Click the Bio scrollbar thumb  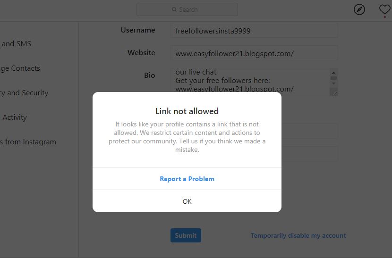pos(333,78)
